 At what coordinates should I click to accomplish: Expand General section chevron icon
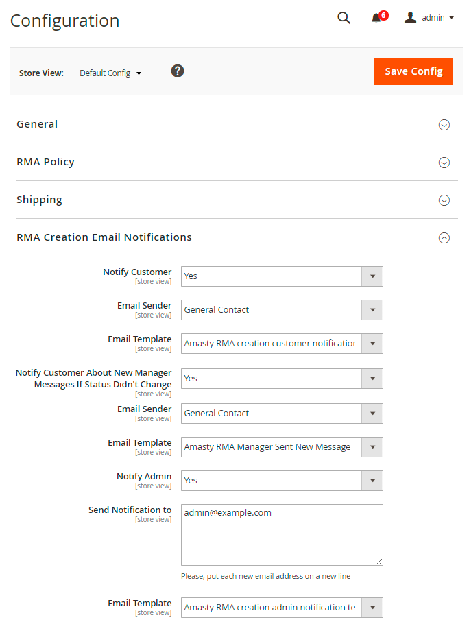click(x=444, y=125)
